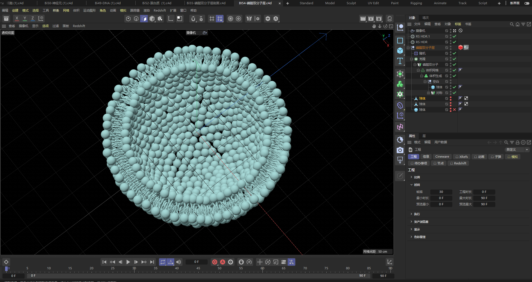The width and height of the screenshot is (532, 282).
Task: Click the grey material sphere tag on 磷脂双分子层
Action: (x=466, y=47)
